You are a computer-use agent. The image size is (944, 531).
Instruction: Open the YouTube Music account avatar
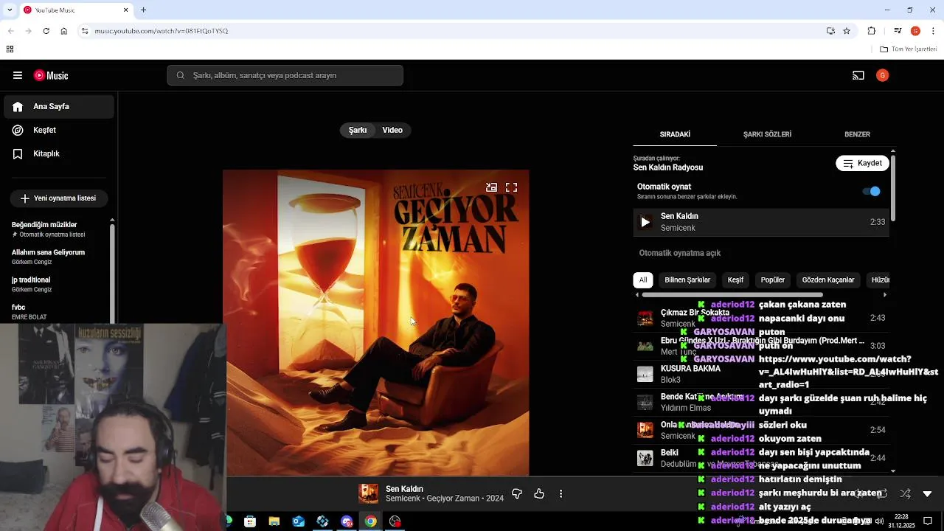click(883, 75)
